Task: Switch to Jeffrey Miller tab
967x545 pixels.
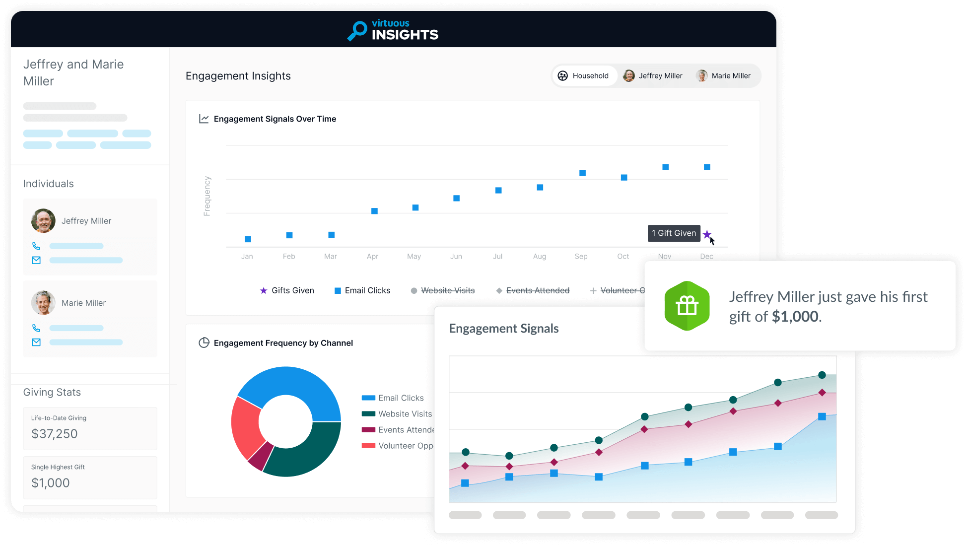Action: [653, 76]
